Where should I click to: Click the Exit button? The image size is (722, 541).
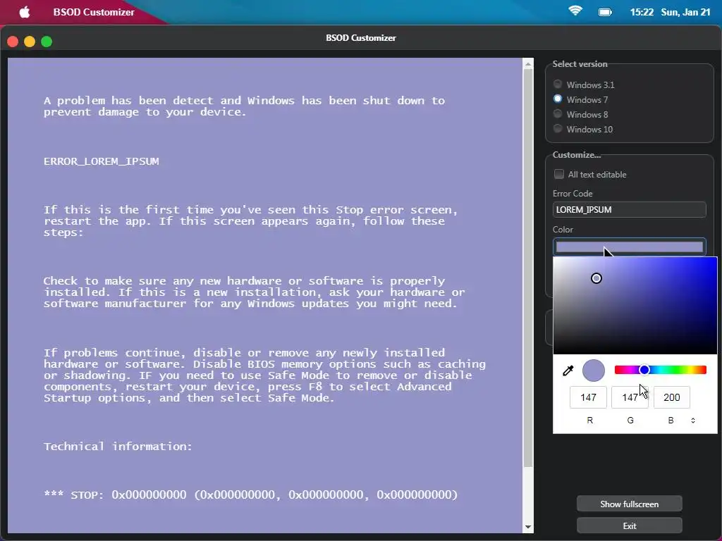click(629, 526)
